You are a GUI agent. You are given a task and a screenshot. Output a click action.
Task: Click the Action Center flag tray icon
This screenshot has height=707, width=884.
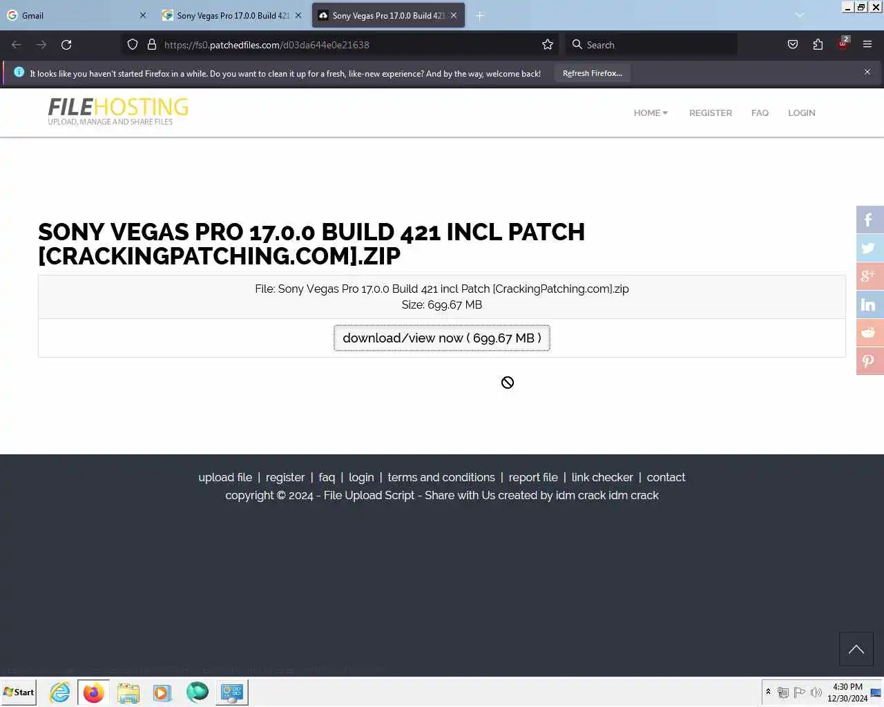tap(799, 692)
